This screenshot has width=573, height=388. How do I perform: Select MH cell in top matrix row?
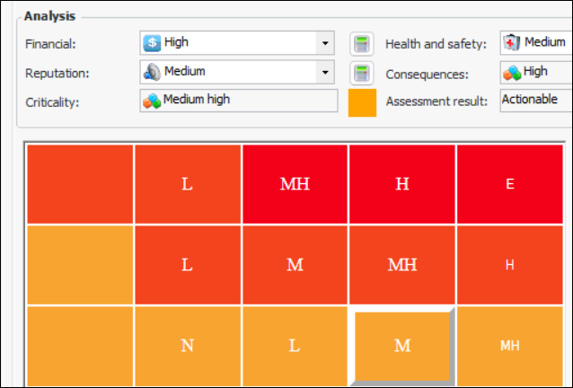(x=295, y=184)
